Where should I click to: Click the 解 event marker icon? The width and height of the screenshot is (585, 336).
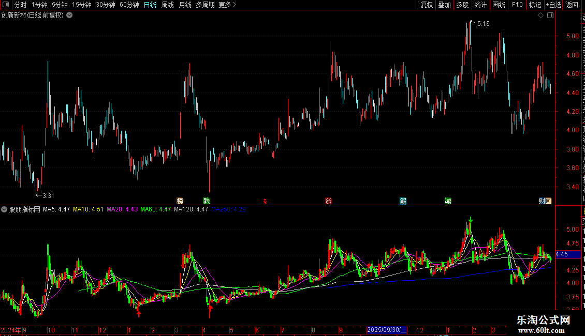(x=403, y=201)
